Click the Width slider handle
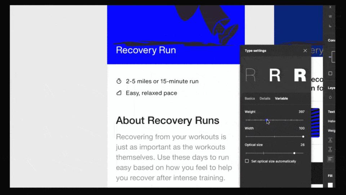346x195 pixels. (x=303, y=136)
